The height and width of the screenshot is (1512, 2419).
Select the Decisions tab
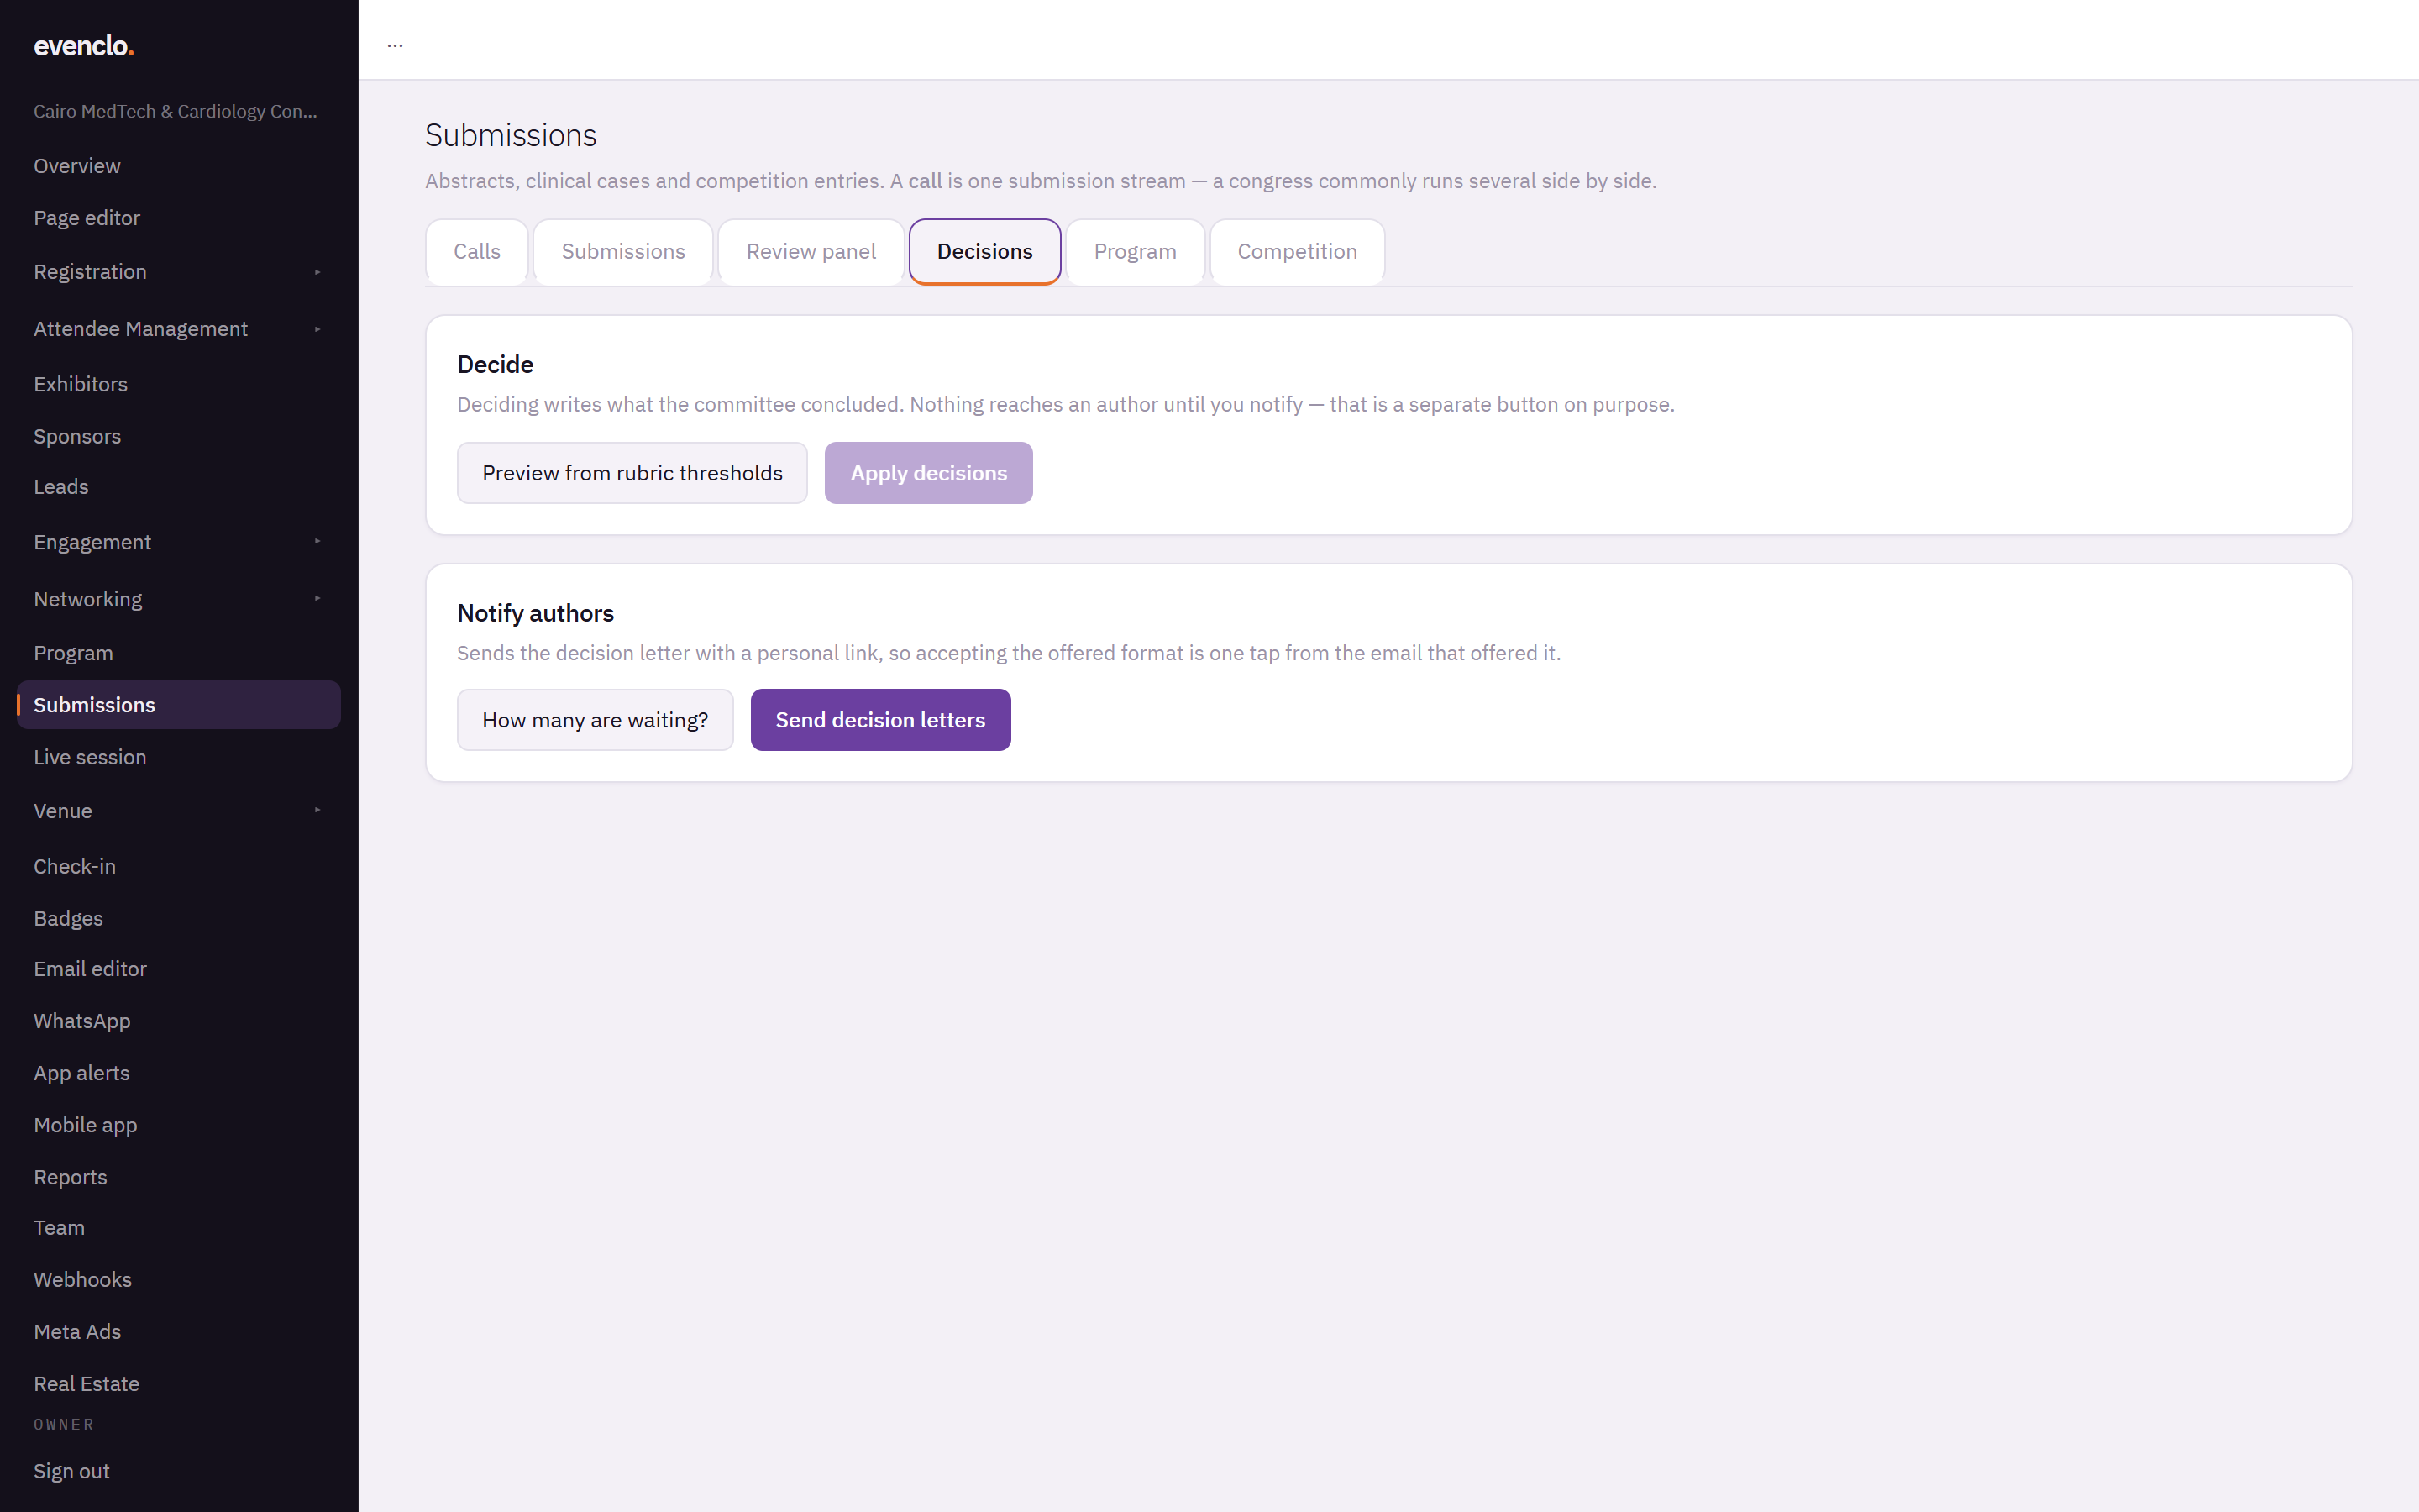(984, 252)
